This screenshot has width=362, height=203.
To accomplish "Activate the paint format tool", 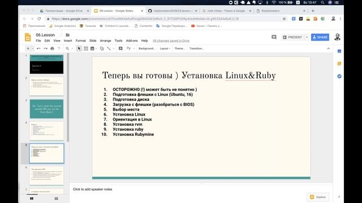I will point(59,48).
